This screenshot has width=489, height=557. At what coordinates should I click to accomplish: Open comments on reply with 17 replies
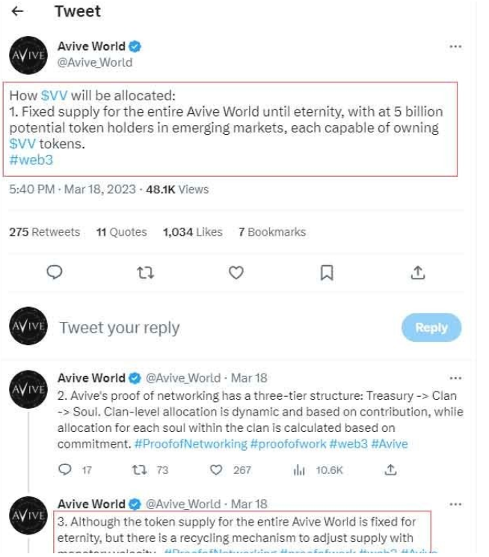click(65, 470)
